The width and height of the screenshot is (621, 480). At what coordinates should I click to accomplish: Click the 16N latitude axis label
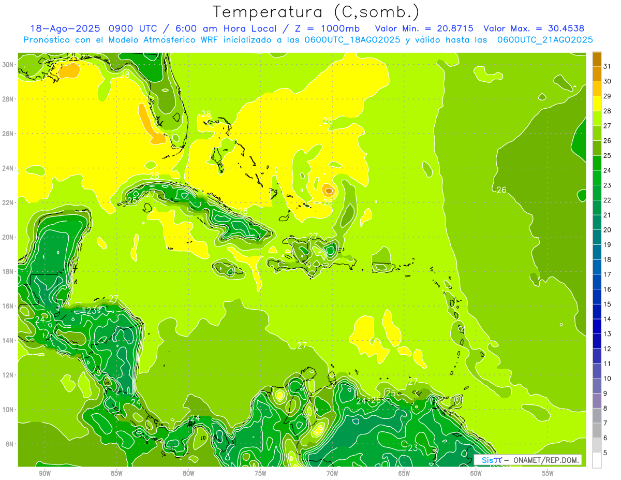pyautogui.click(x=7, y=306)
